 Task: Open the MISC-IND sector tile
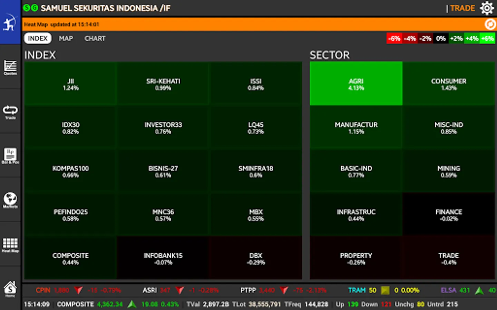click(x=449, y=127)
